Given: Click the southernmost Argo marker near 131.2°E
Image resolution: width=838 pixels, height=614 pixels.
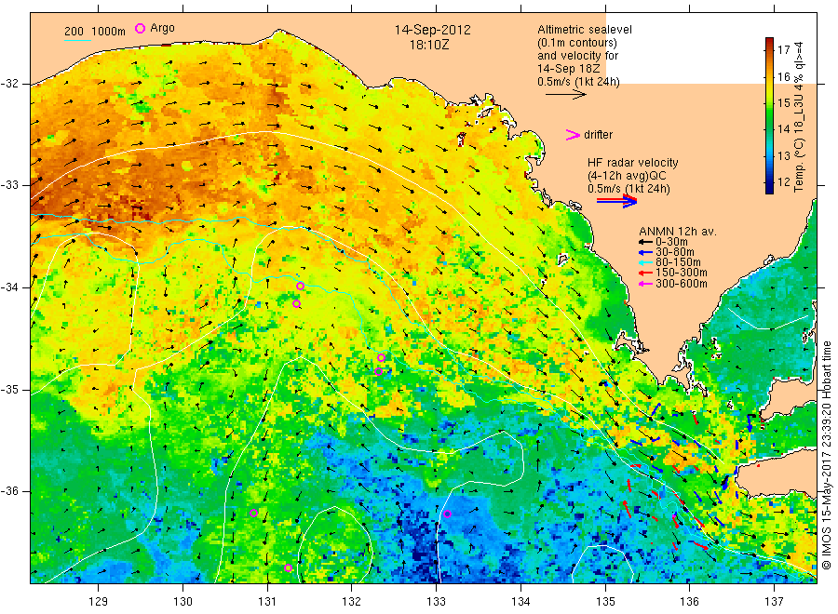Looking at the screenshot, I should [289, 568].
